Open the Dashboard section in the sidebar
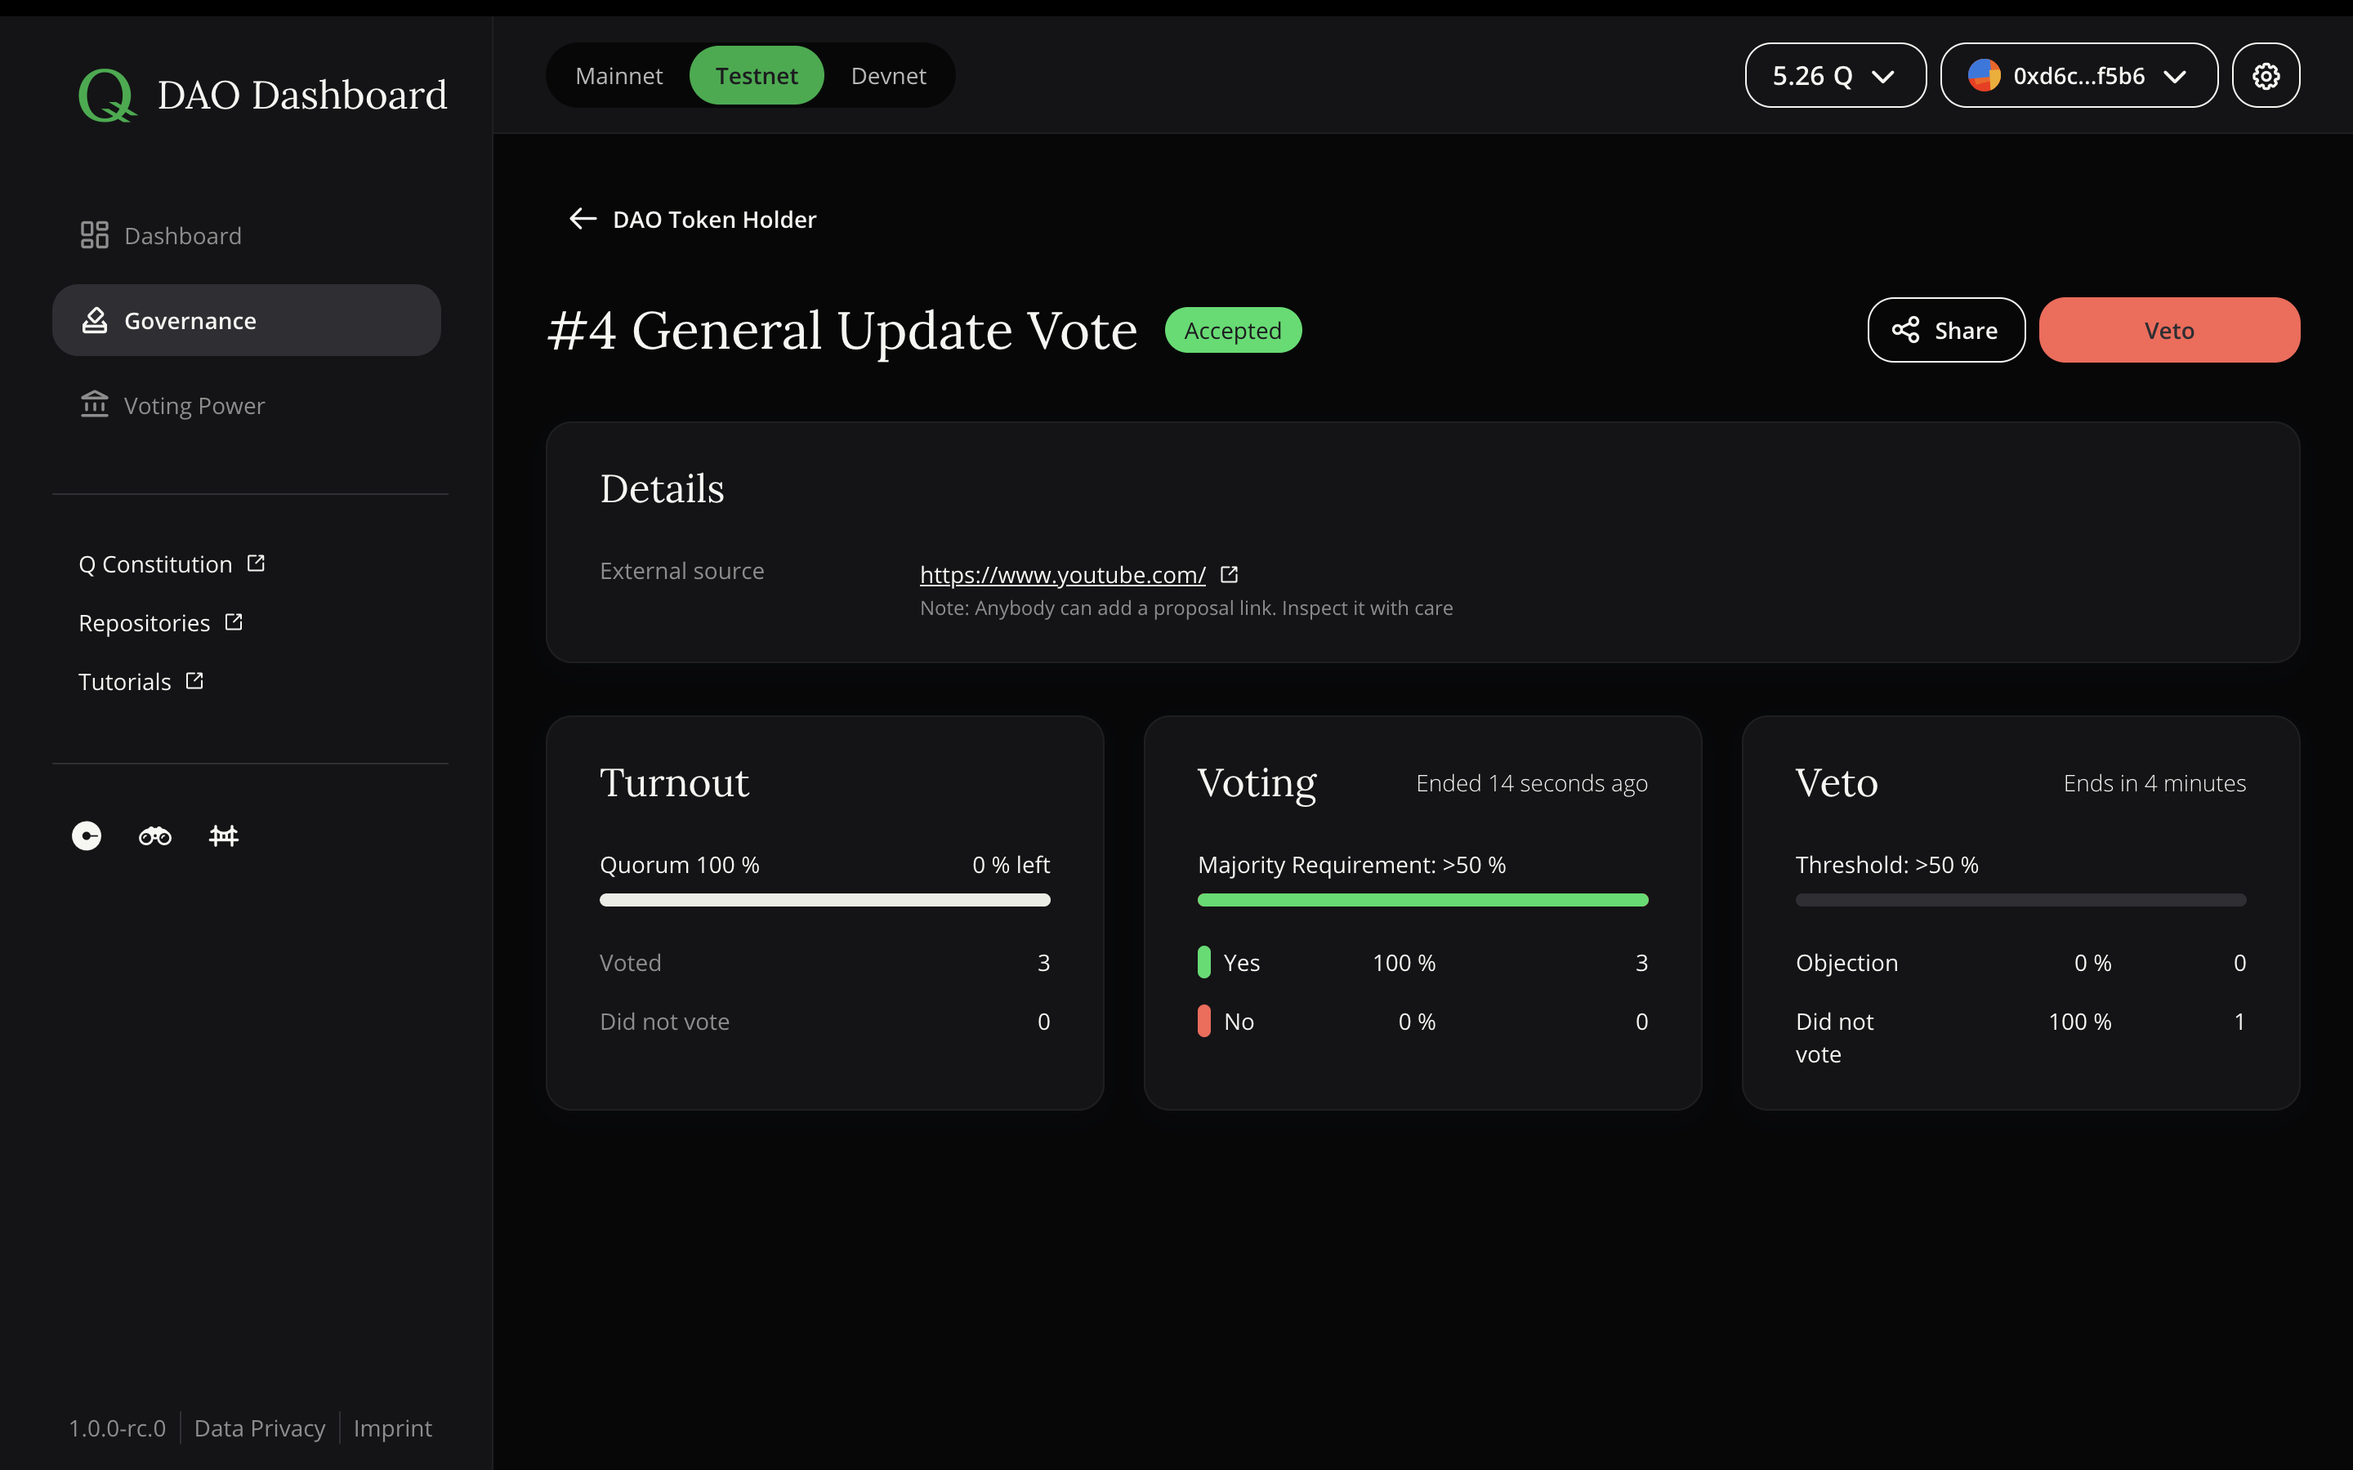The width and height of the screenshot is (2353, 1470). point(183,234)
